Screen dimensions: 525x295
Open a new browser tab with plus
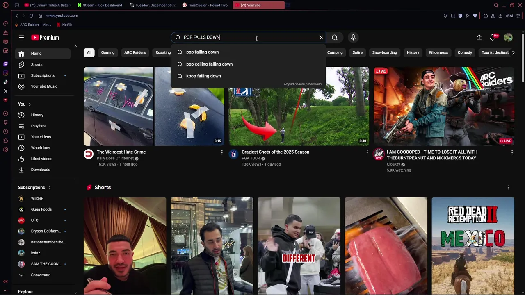click(x=288, y=5)
